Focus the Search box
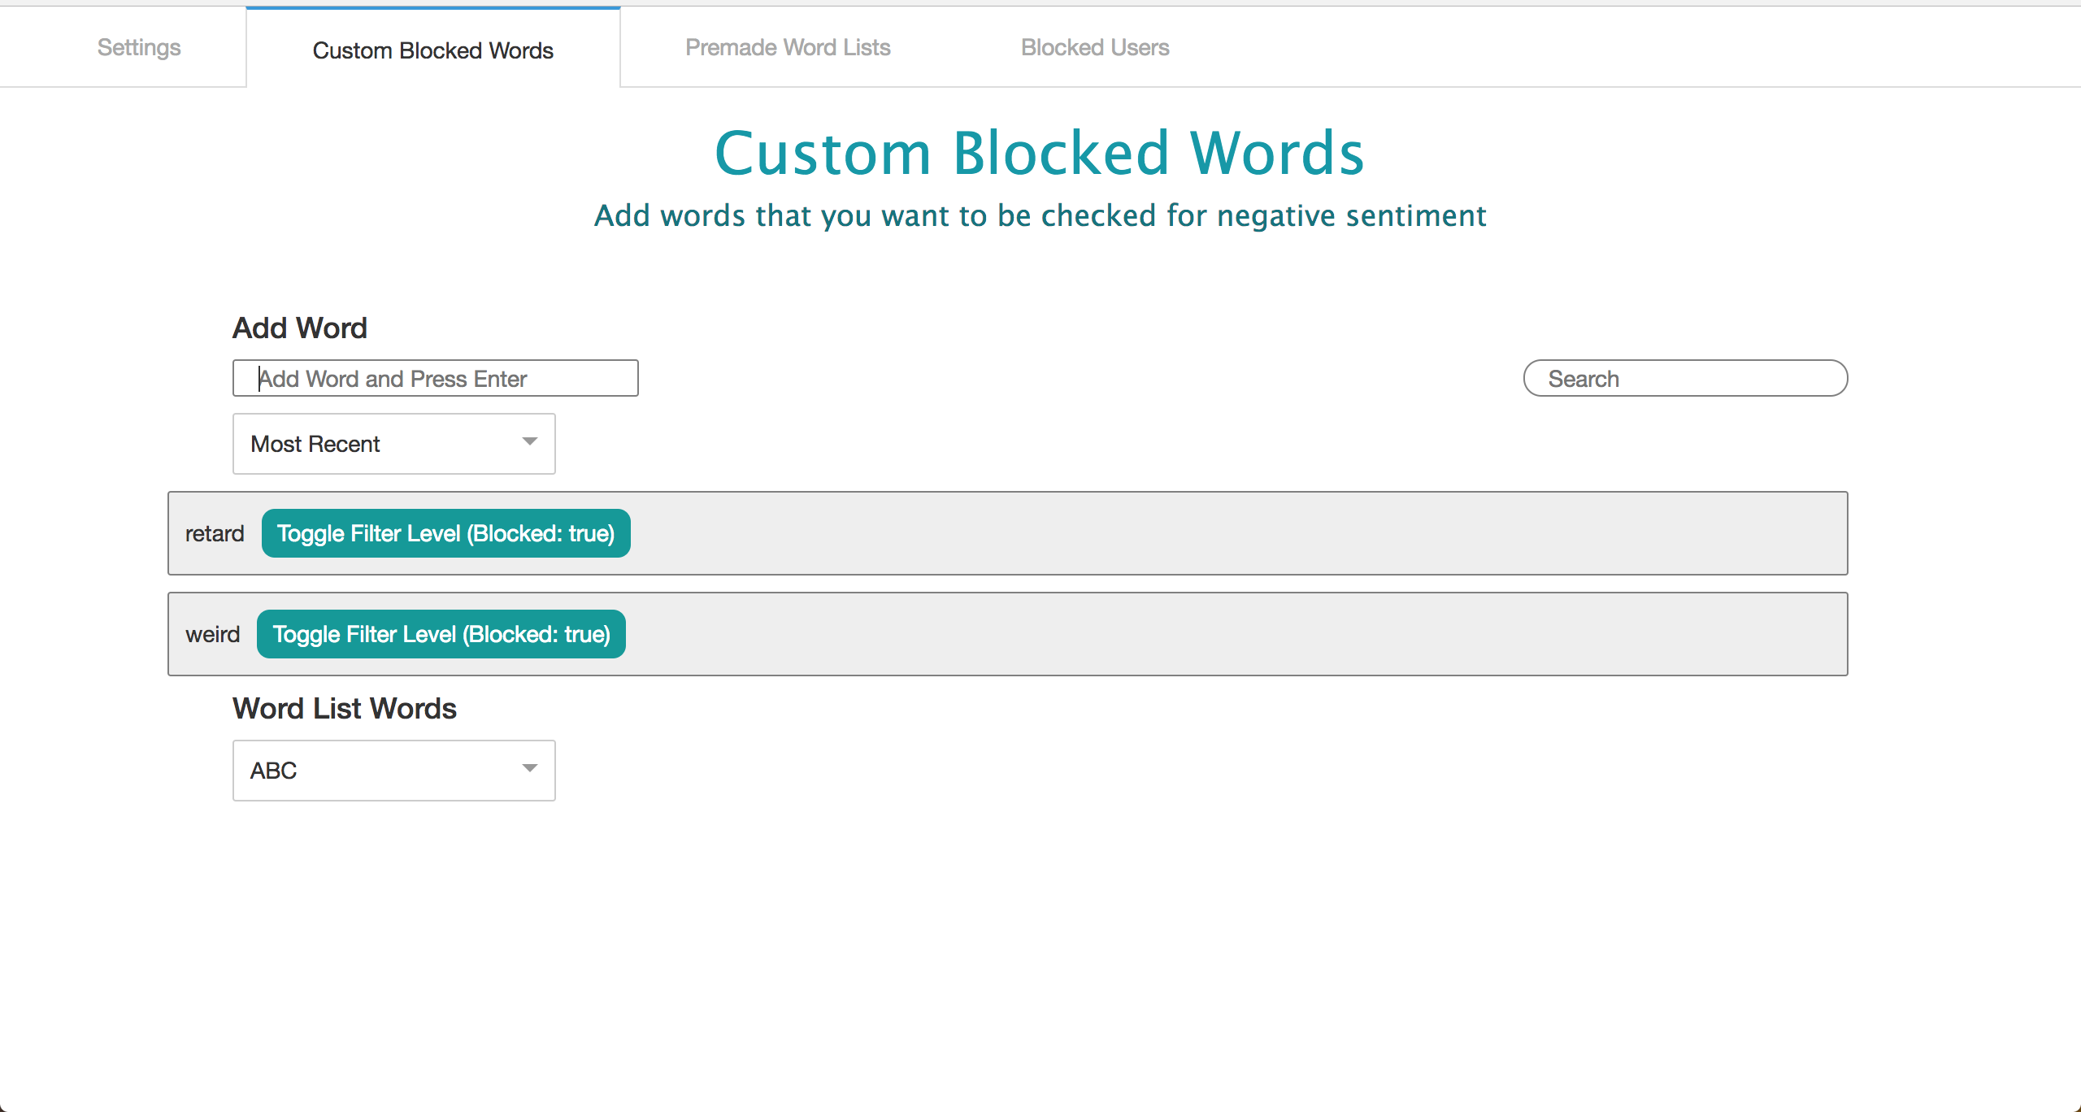Image resolution: width=2081 pixels, height=1112 pixels. tap(1685, 378)
